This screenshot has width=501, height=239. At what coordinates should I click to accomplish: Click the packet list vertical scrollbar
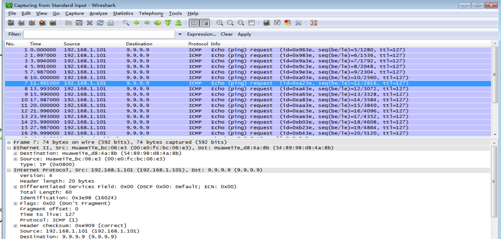click(494, 75)
